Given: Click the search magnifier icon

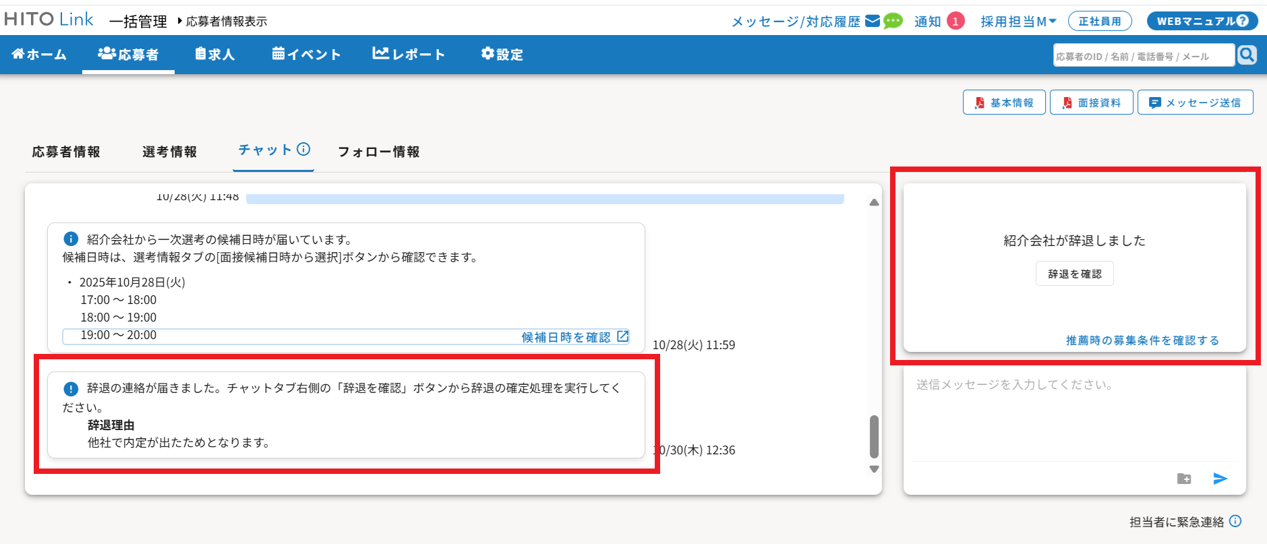Looking at the screenshot, I should coord(1247,55).
